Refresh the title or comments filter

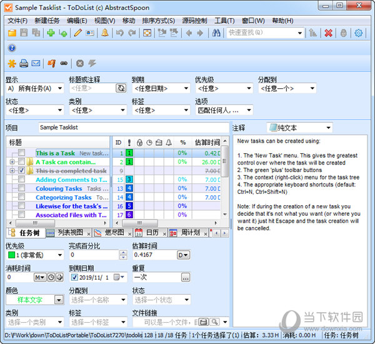[121, 88]
